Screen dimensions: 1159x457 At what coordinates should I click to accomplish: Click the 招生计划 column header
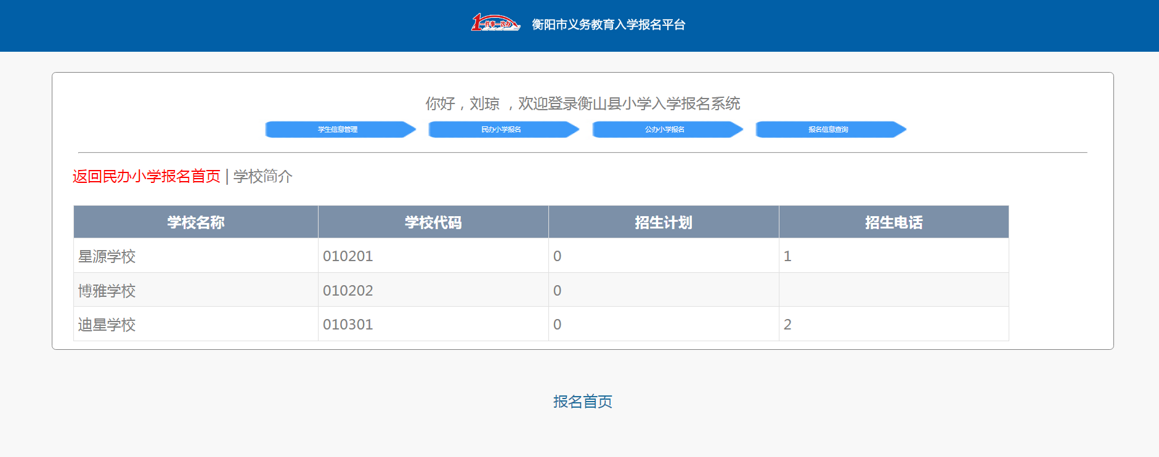pyautogui.click(x=664, y=222)
